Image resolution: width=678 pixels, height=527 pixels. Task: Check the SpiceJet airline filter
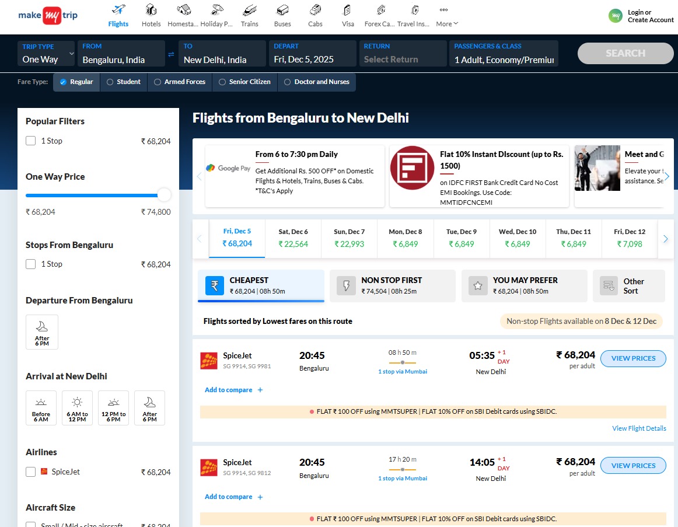pyautogui.click(x=30, y=472)
